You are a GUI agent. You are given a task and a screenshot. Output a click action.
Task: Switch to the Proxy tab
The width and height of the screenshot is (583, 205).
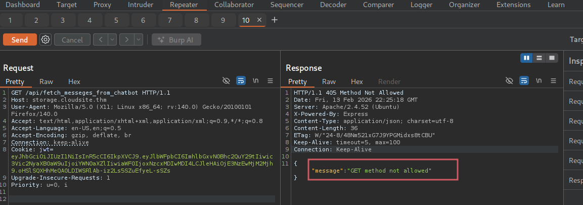(102, 5)
